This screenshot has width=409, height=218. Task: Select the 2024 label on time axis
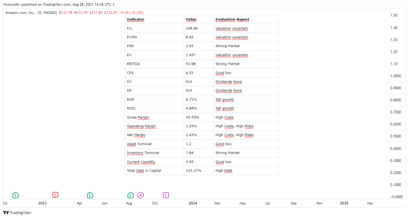coord(193,203)
